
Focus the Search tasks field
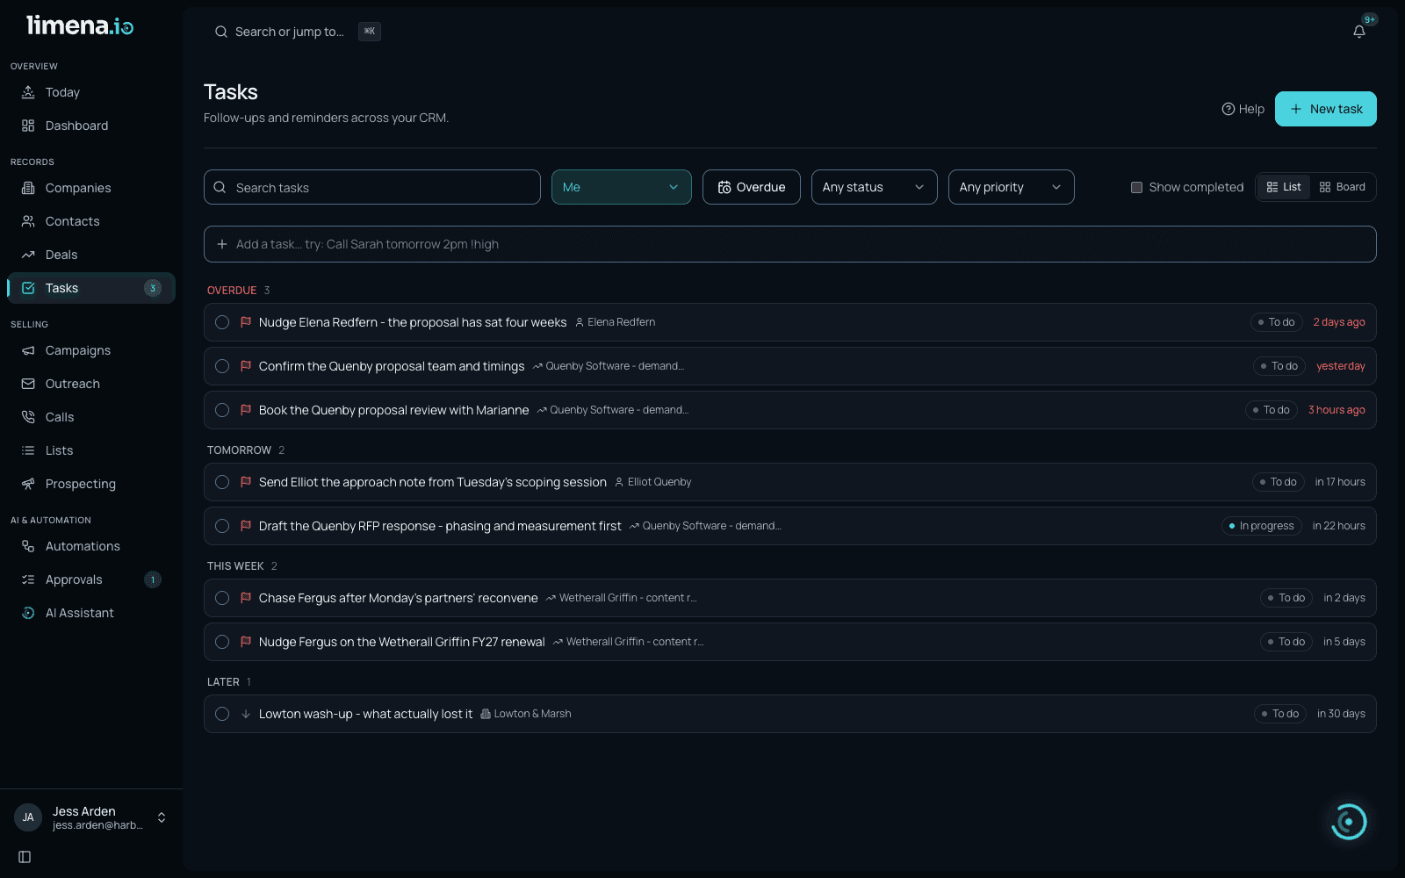tap(372, 187)
